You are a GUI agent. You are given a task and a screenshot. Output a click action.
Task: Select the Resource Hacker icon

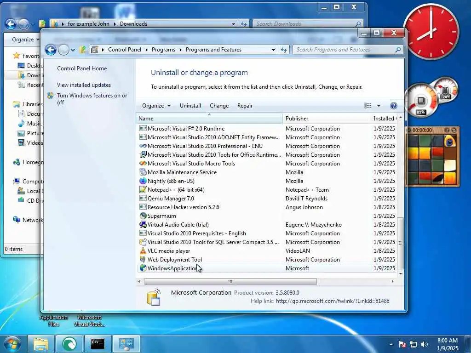pyautogui.click(x=143, y=207)
